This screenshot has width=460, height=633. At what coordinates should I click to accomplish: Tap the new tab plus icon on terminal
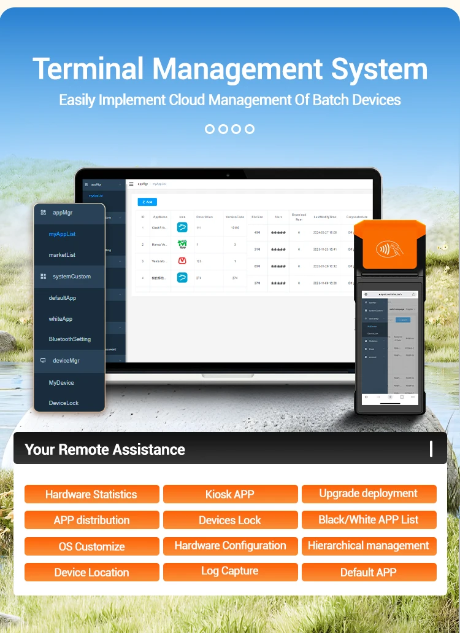[x=390, y=397]
